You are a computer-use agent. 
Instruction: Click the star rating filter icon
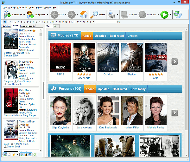tap(14, 154)
